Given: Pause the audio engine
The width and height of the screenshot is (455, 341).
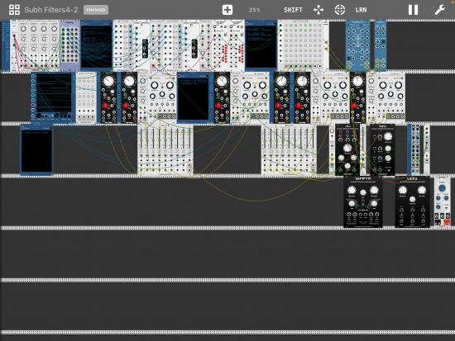Looking at the screenshot, I should tap(413, 10).
